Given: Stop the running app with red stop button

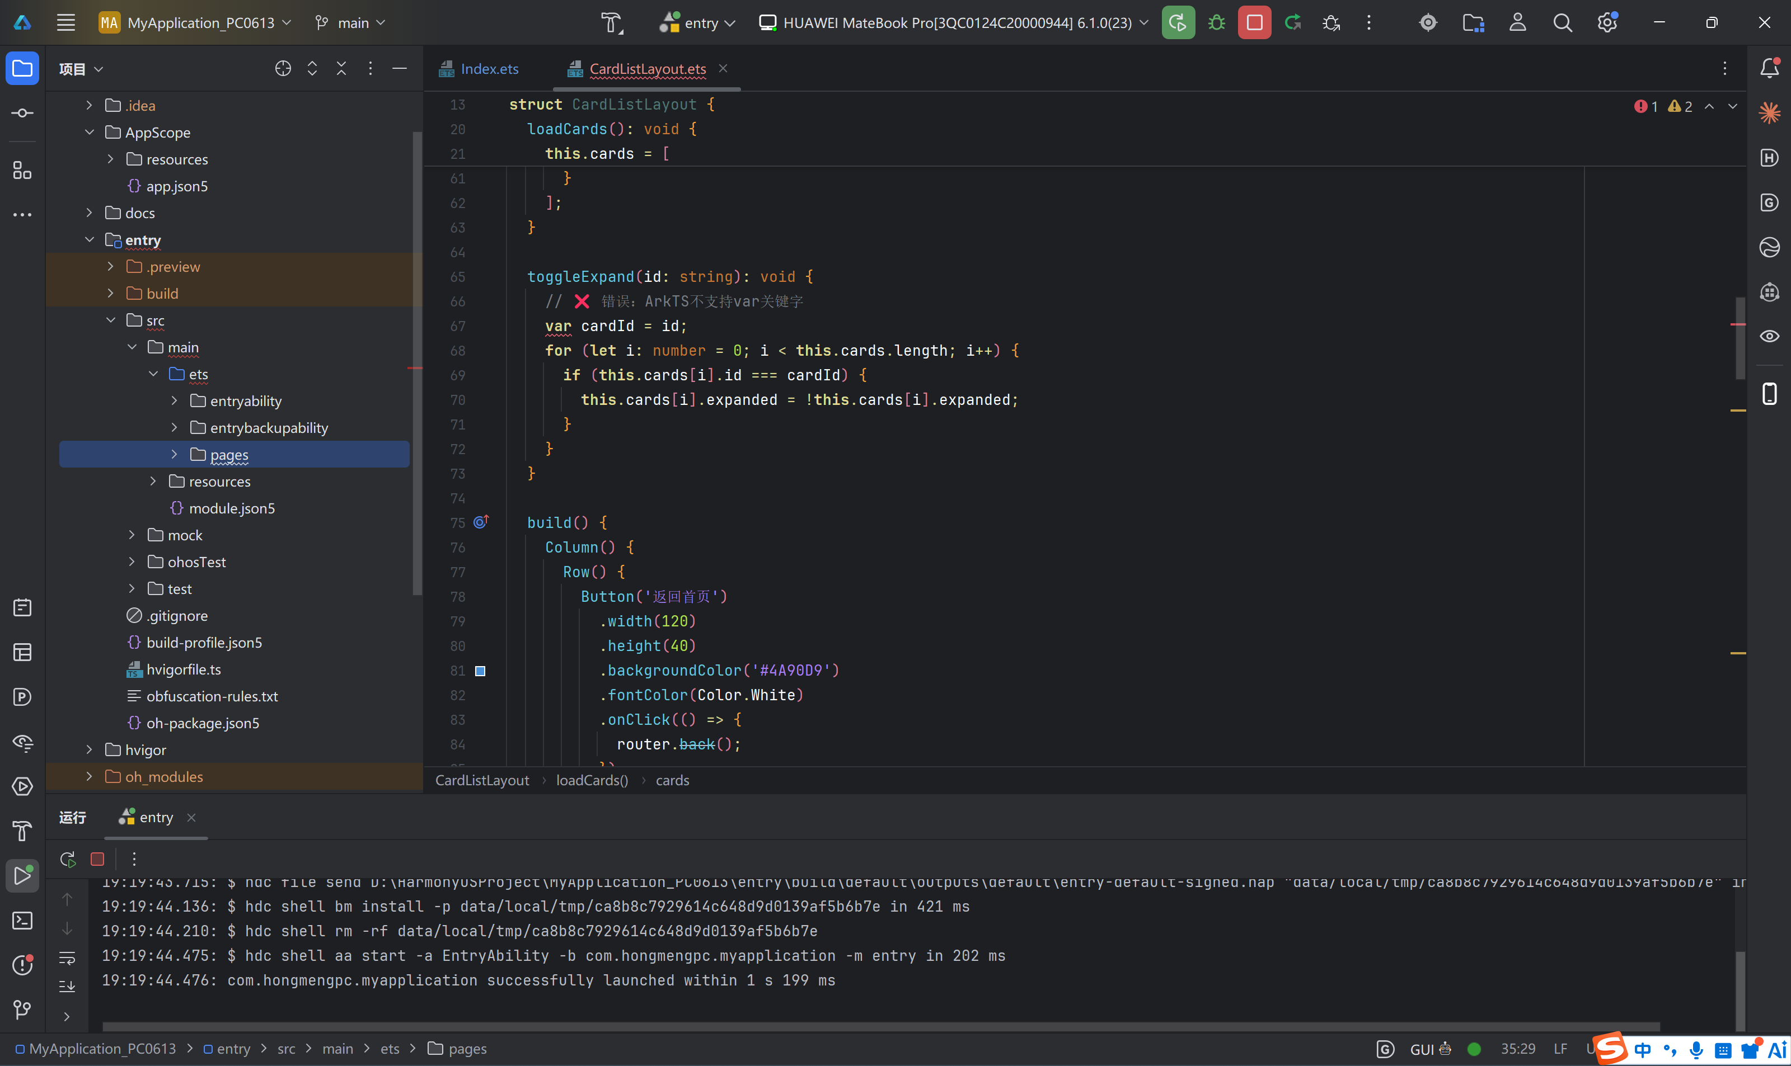Looking at the screenshot, I should click(1254, 23).
